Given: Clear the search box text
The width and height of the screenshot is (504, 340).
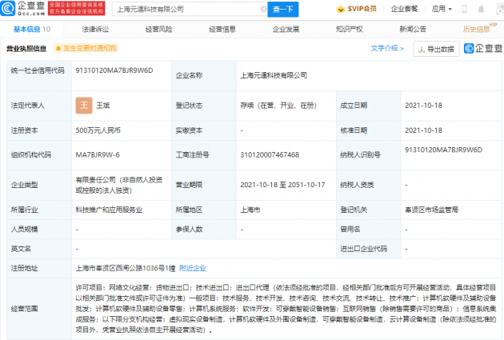Looking at the screenshot, I should click(x=263, y=9).
